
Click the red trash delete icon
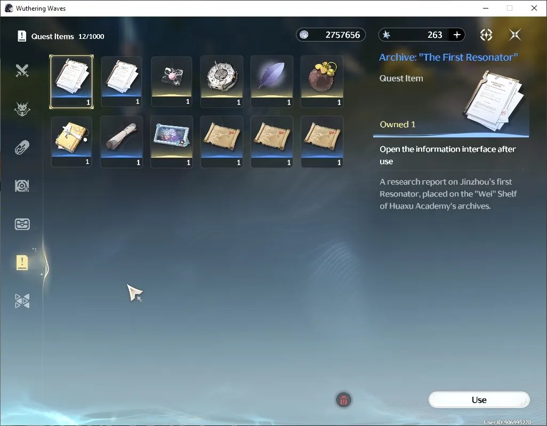click(x=344, y=400)
